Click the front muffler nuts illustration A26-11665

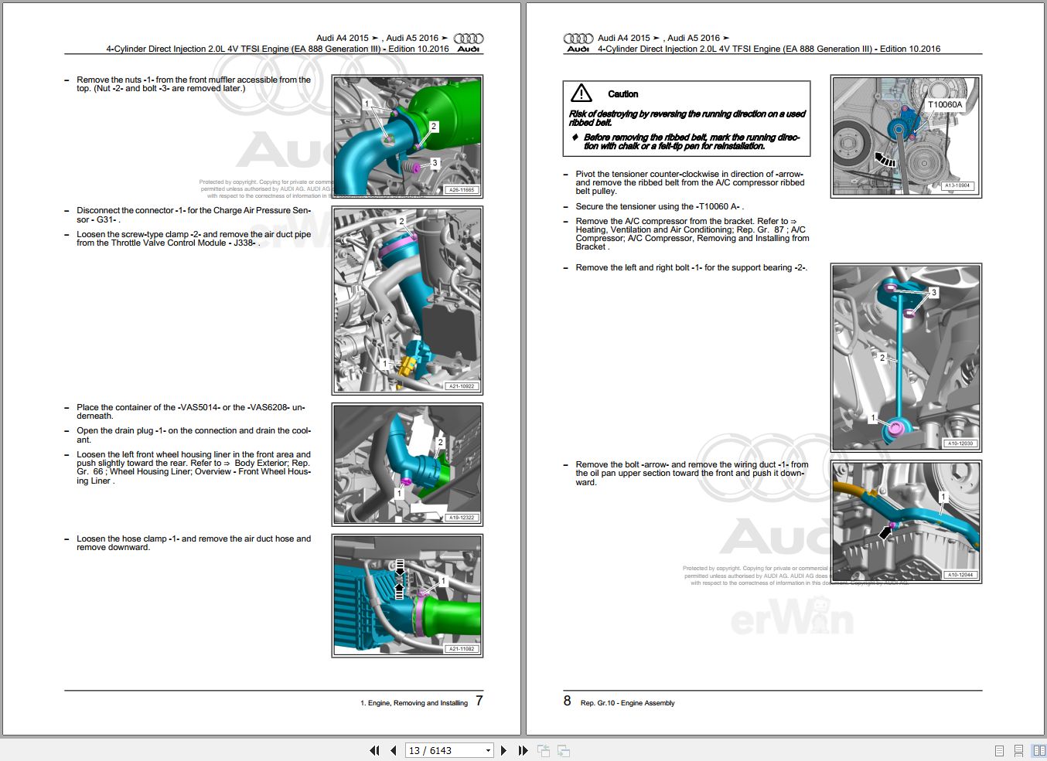tap(408, 137)
